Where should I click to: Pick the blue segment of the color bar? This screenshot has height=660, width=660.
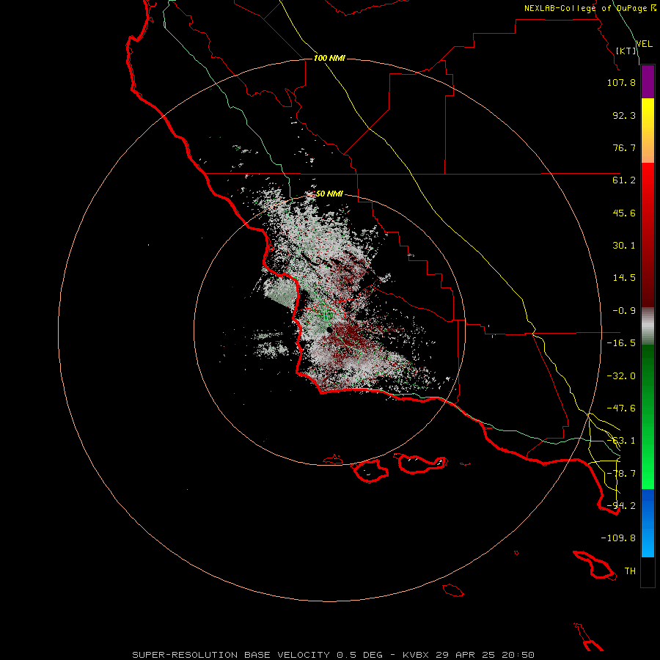pos(648,523)
